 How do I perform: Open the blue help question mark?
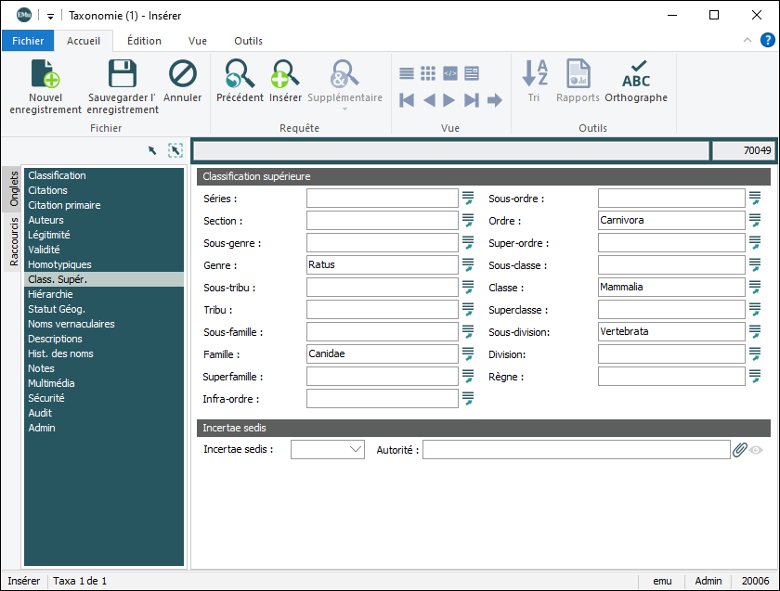(x=767, y=40)
